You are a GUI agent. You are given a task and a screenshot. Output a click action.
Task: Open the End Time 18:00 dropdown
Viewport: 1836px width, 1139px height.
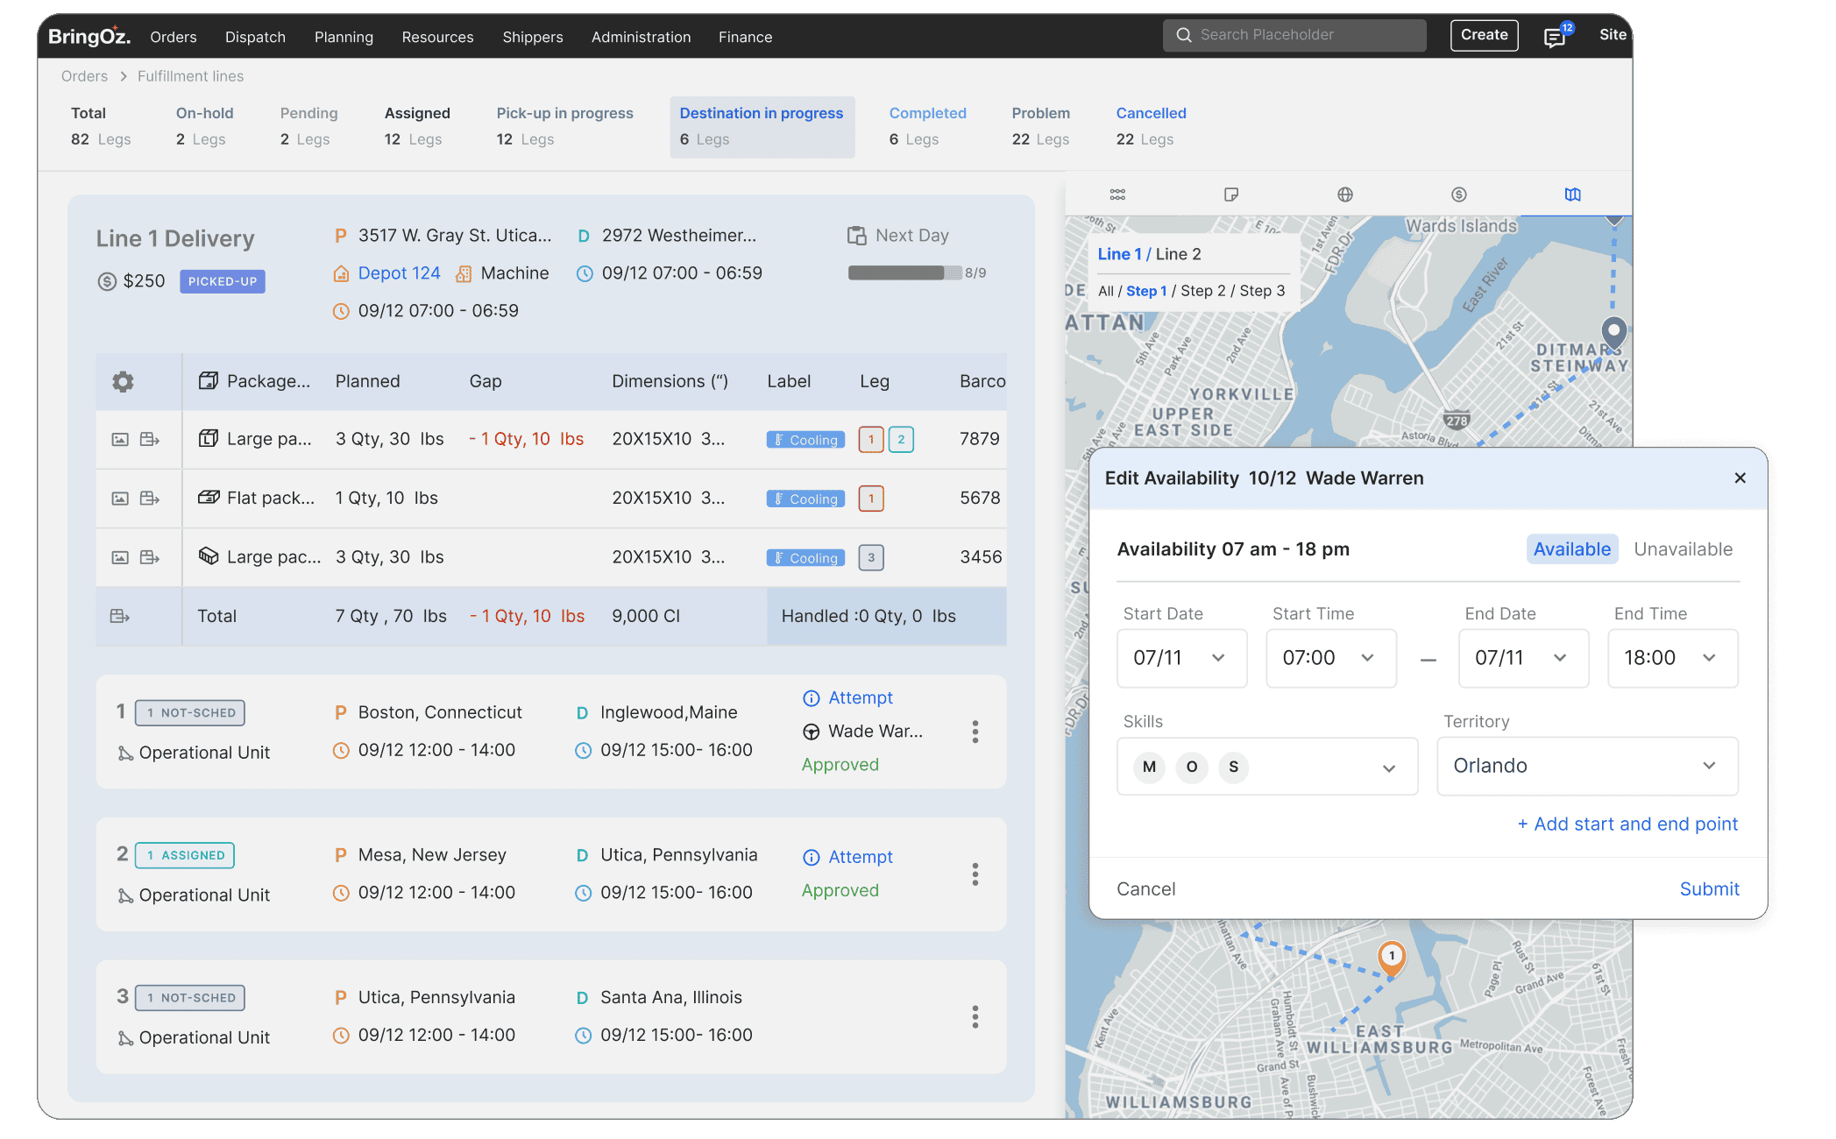point(1672,658)
